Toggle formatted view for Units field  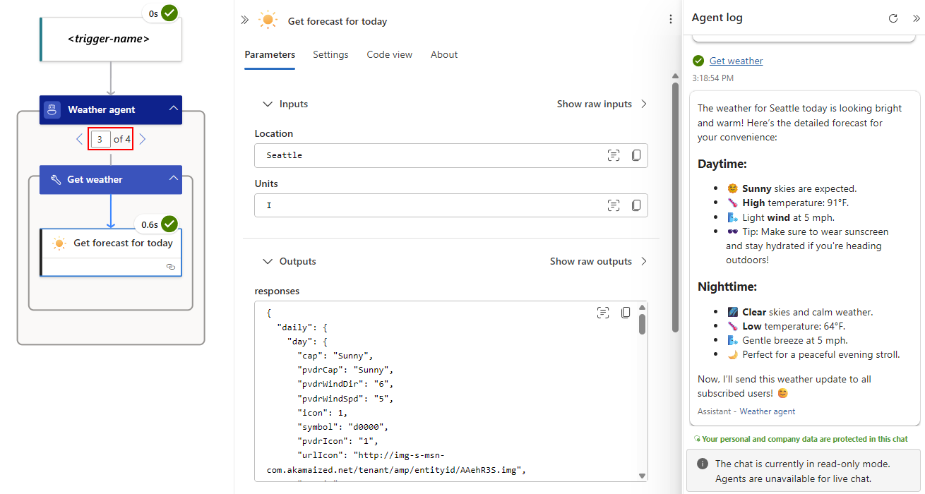click(614, 205)
